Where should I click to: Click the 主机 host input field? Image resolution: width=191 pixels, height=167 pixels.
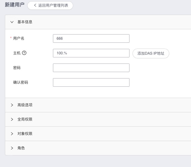coord(91,53)
